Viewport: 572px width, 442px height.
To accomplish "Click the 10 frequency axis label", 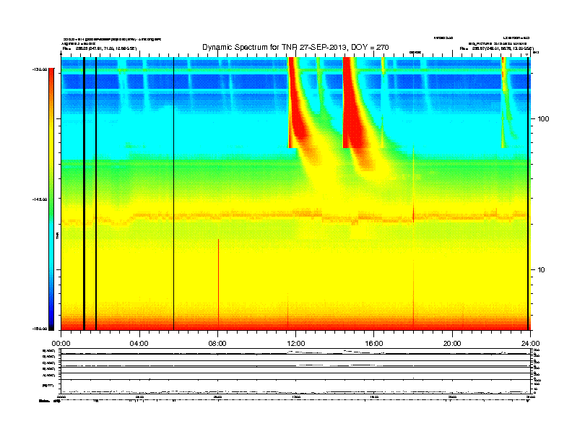I will pyautogui.click(x=542, y=270).
